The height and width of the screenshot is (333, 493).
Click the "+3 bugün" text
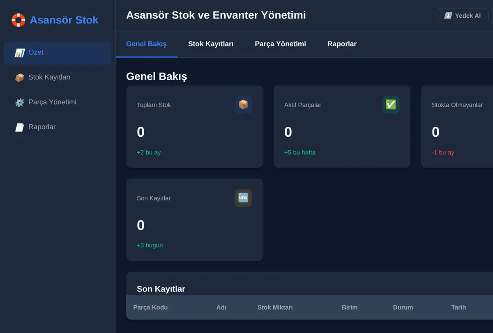coord(150,245)
